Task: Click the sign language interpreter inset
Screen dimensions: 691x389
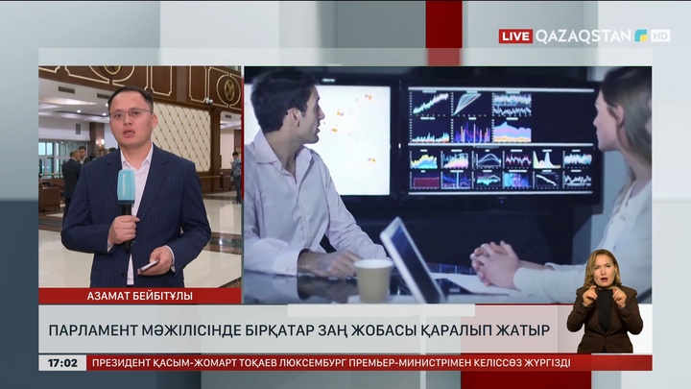Action: (605, 302)
